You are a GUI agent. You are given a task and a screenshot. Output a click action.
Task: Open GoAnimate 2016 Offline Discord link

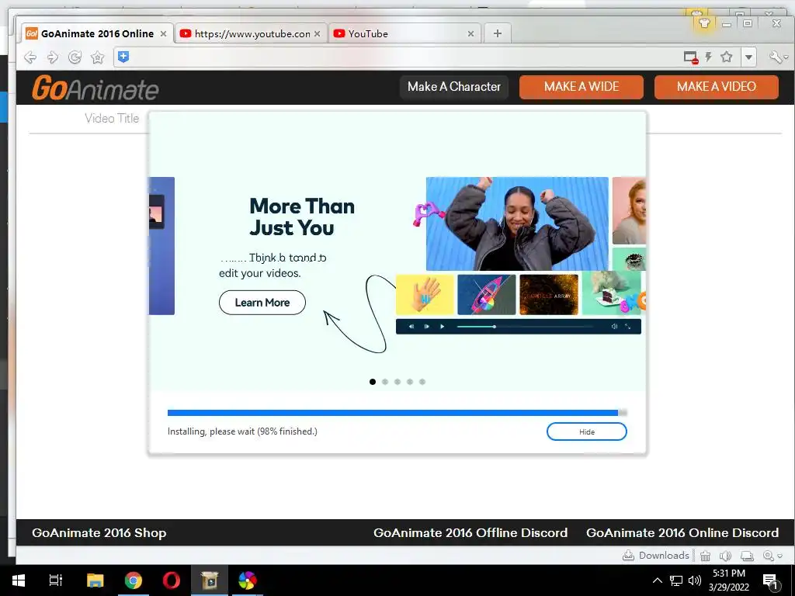(470, 532)
